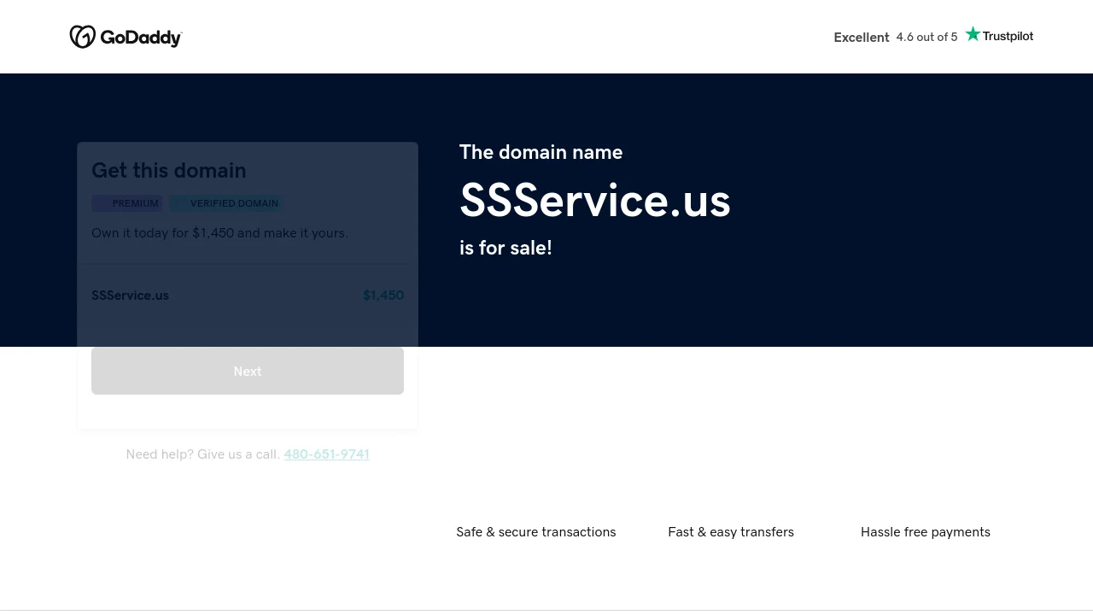This screenshot has height=615, width=1093.
Task: Click 'Fast & easy transfers' label
Action: point(730,532)
